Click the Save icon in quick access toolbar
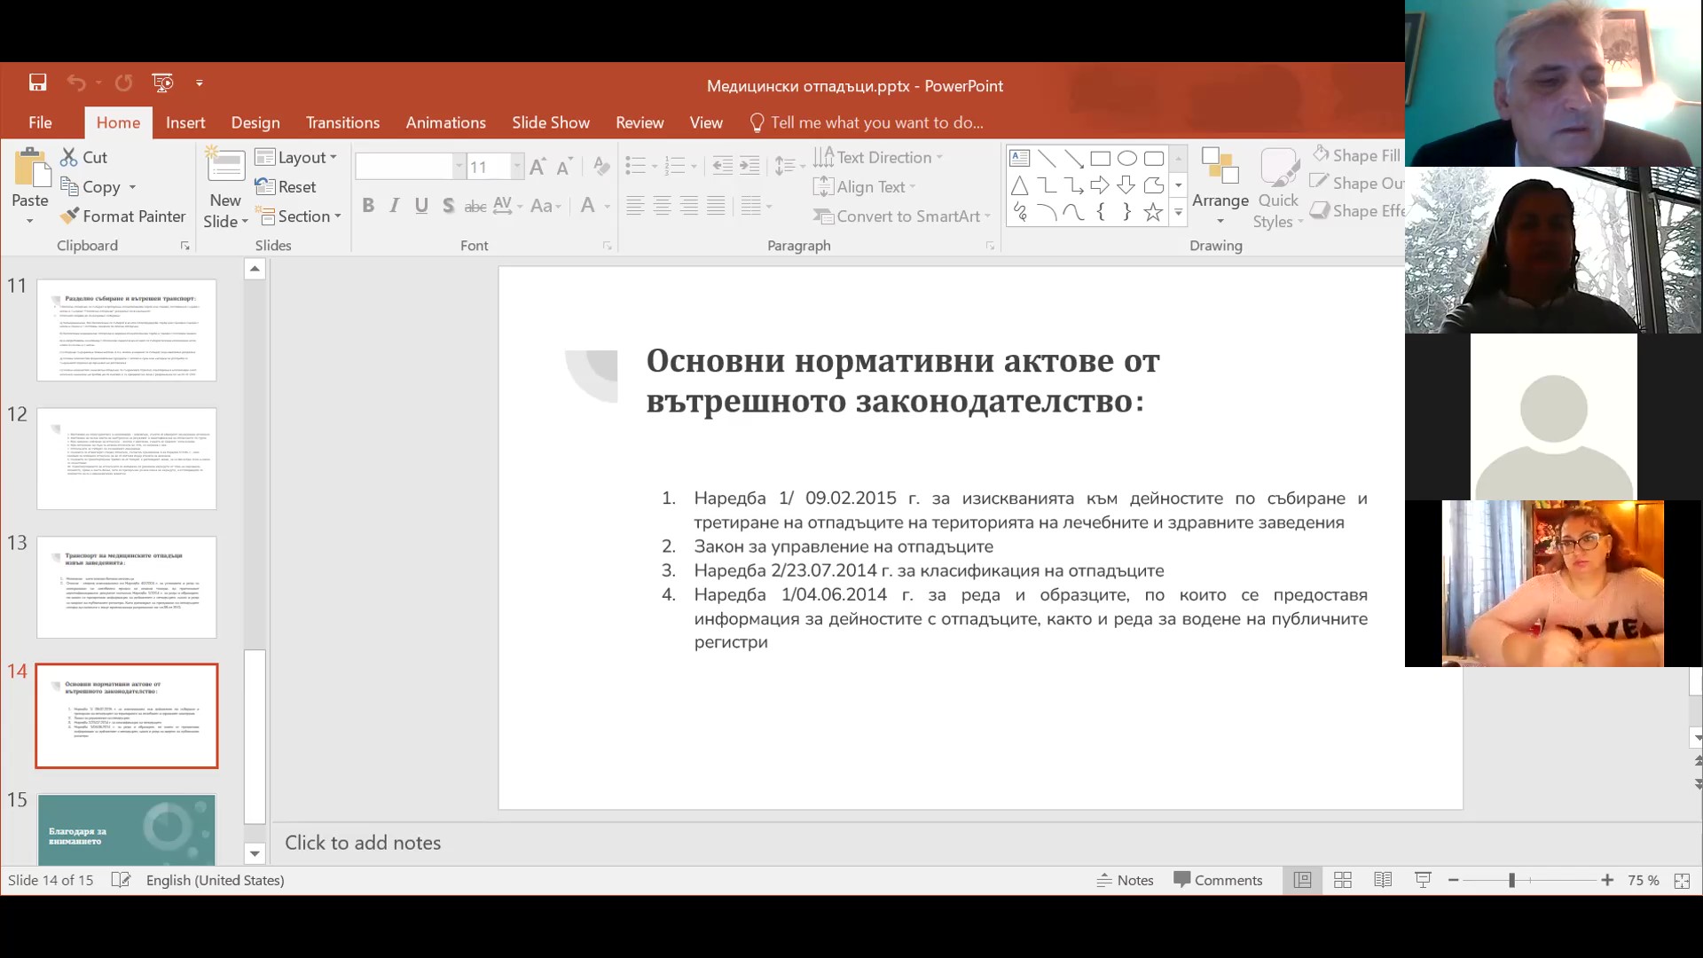 (37, 82)
